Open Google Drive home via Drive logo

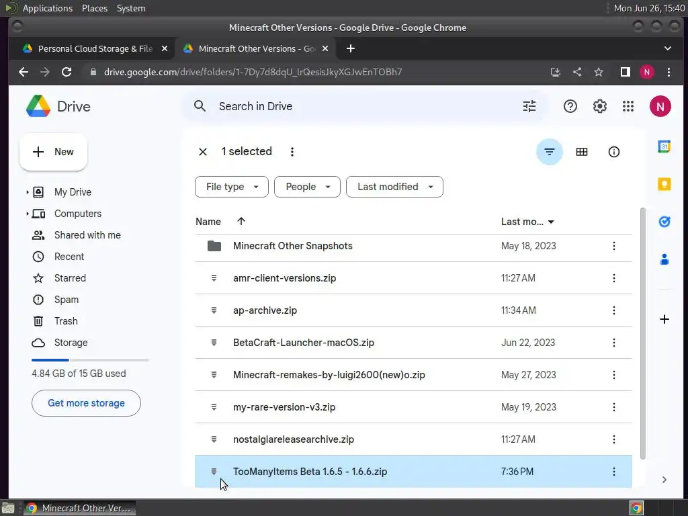click(58, 106)
